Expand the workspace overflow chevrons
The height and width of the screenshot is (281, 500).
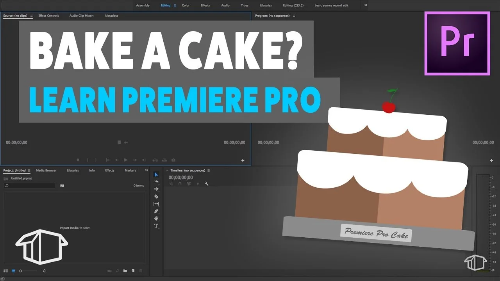tap(366, 5)
